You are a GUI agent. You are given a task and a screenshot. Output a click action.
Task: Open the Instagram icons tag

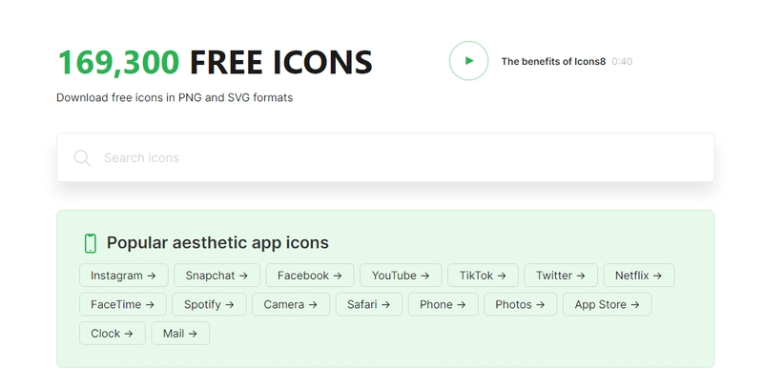pyautogui.click(x=124, y=276)
